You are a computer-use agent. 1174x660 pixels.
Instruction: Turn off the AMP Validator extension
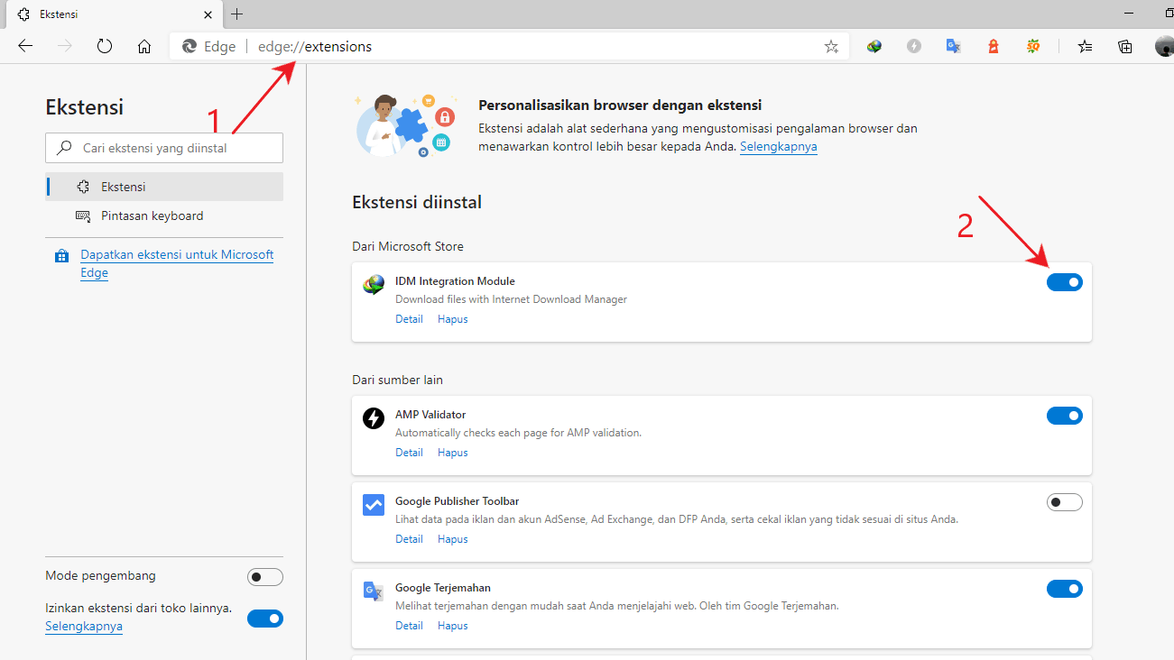pos(1065,416)
